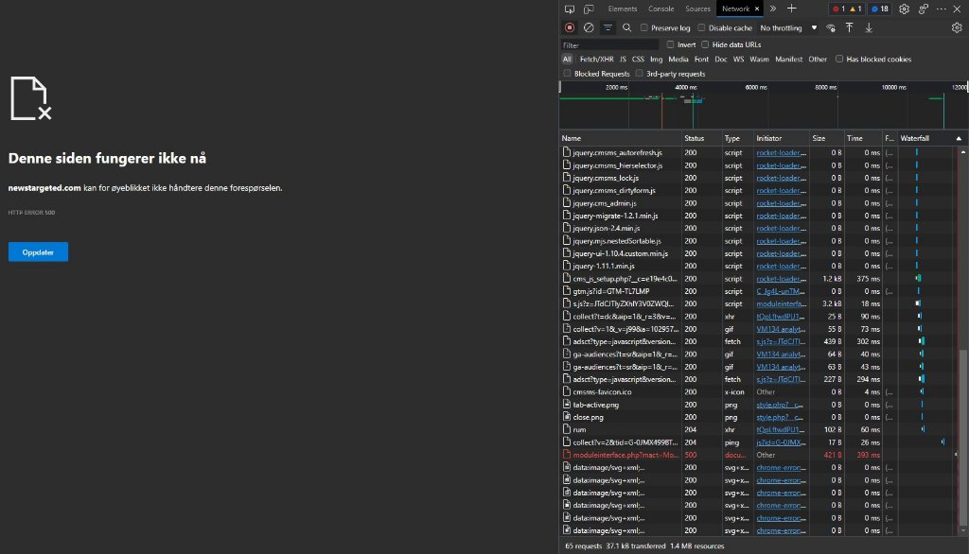Stop recording network log
This screenshot has height=554, width=969.
point(570,28)
